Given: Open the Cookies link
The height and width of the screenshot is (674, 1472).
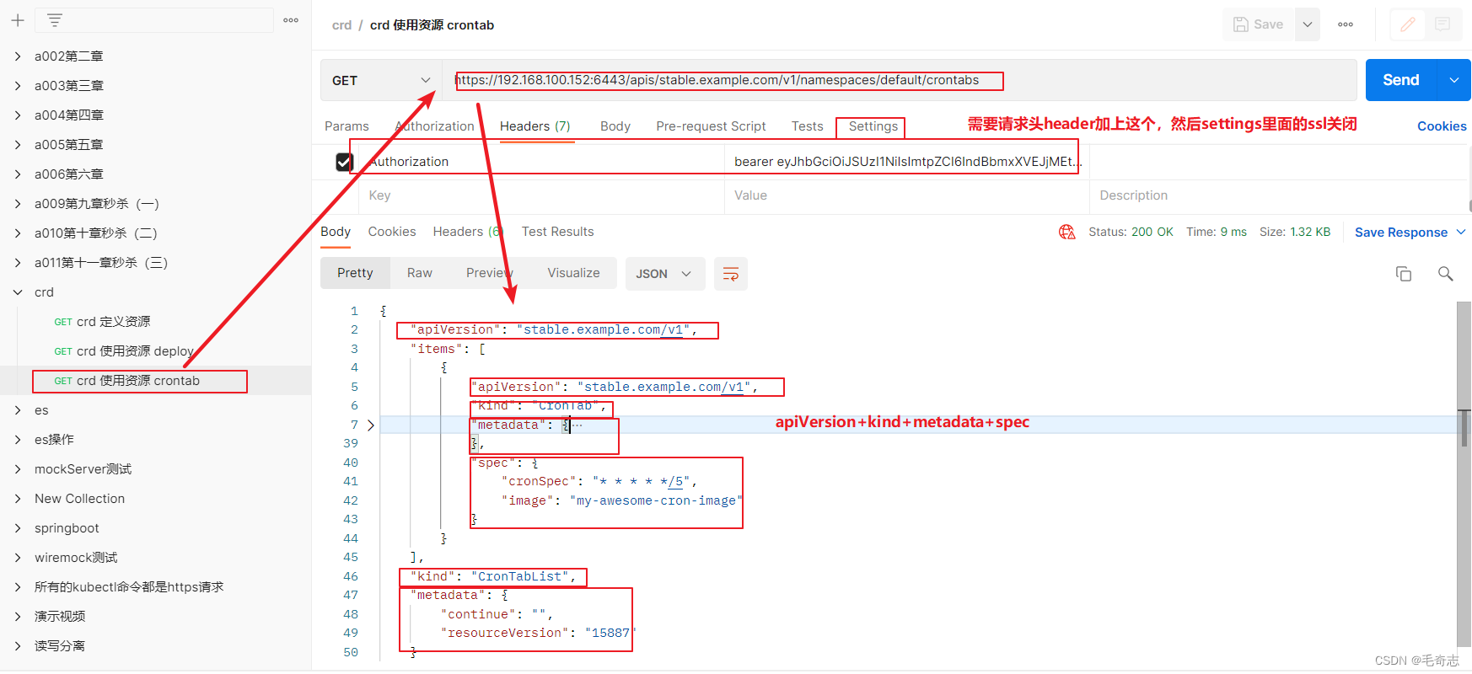Looking at the screenshot, I should [x=1442, y=126].
